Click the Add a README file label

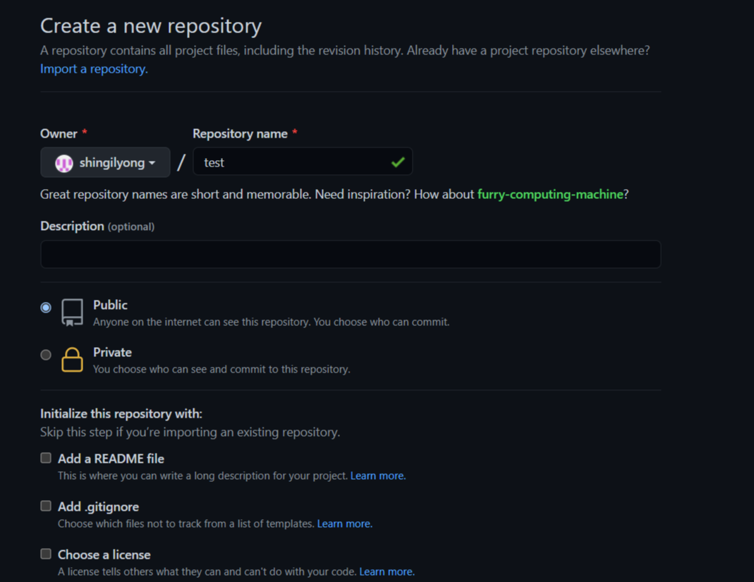coord(111,459)
